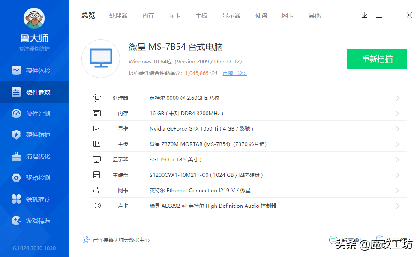The image size is (420, 257).
Task: Switch to the 显卡 tab
Action: click(x=175, y=15)
